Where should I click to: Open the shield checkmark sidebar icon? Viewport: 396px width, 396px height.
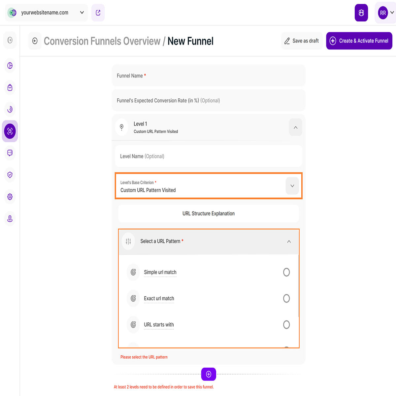point(10,175)
